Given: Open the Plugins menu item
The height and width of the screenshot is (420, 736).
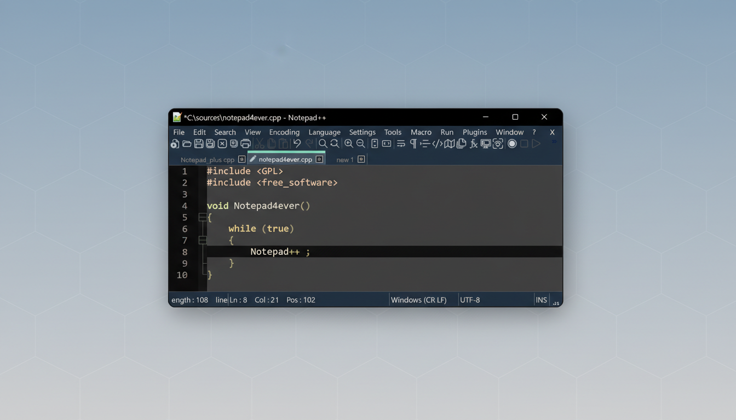Looking at the screenshot, I should click(475, 132).
